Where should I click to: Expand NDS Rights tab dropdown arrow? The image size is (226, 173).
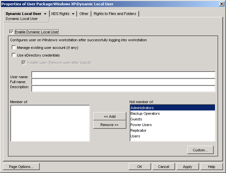(x=73, y=14)
